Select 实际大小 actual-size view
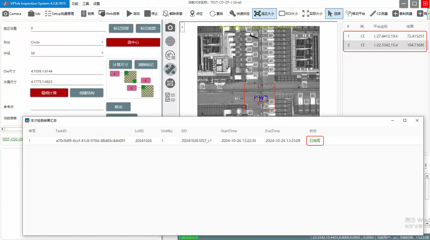Image resolution: width=430 pixels, height=240 pixels. 312,14
